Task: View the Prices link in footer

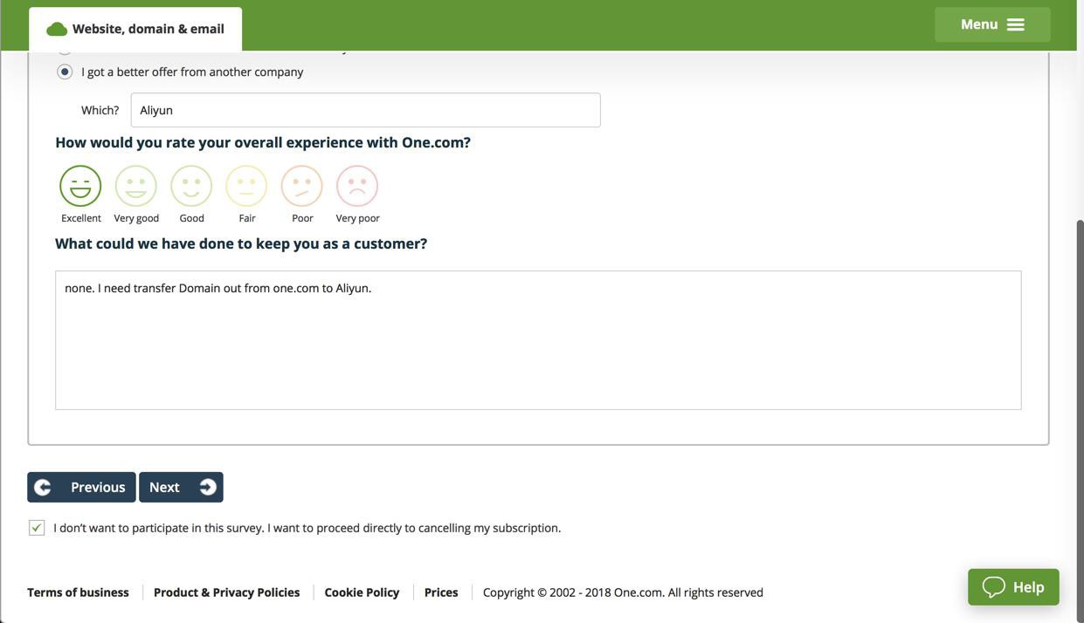Action: (441, 592)
